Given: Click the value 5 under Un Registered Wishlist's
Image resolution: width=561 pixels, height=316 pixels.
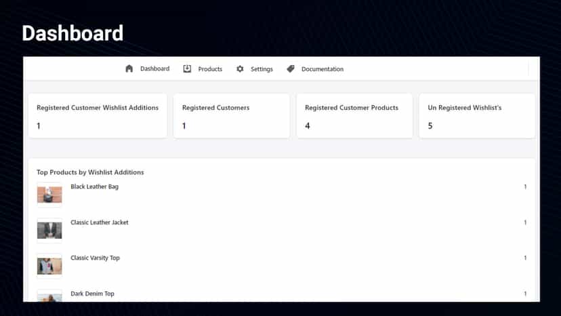Looking at the screenshot, I should [430, 125].
